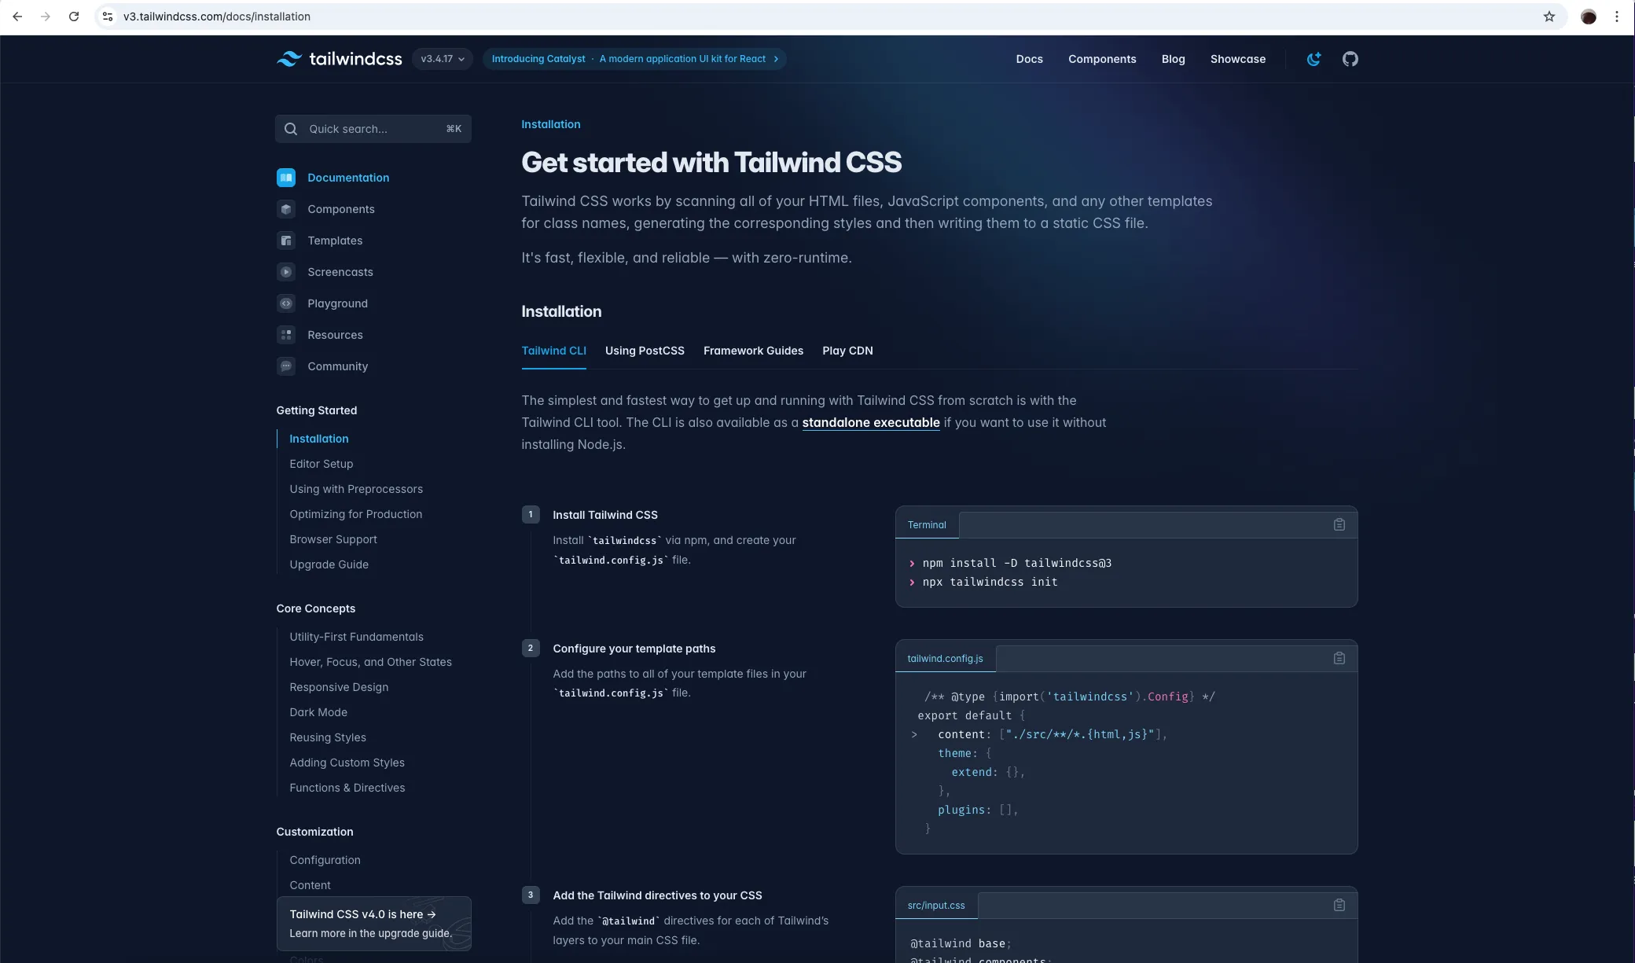Open the v3.4.17 version dropdown

coord(442,59)
